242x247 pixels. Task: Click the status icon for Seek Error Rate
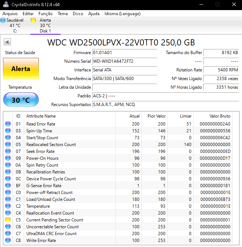pos(8,151)
